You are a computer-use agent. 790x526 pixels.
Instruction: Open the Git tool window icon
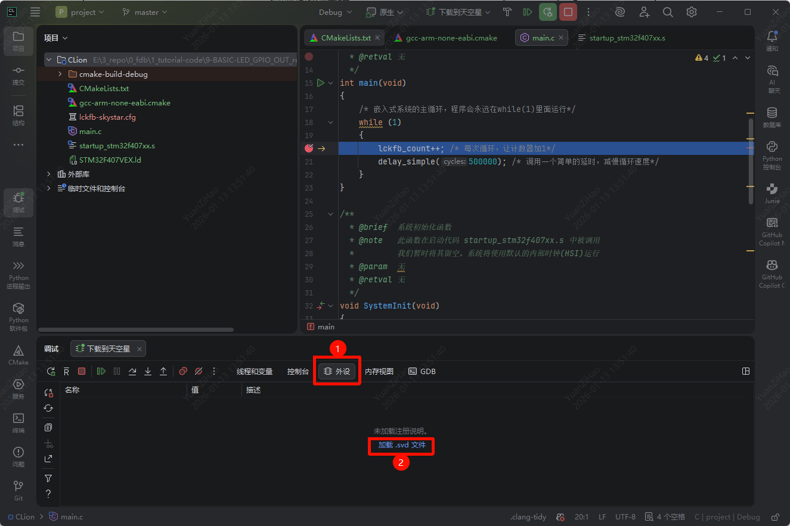18,490
